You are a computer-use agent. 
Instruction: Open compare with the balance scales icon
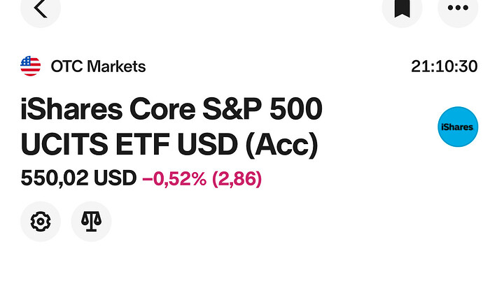pyautogui.click(x=91, y=222)
